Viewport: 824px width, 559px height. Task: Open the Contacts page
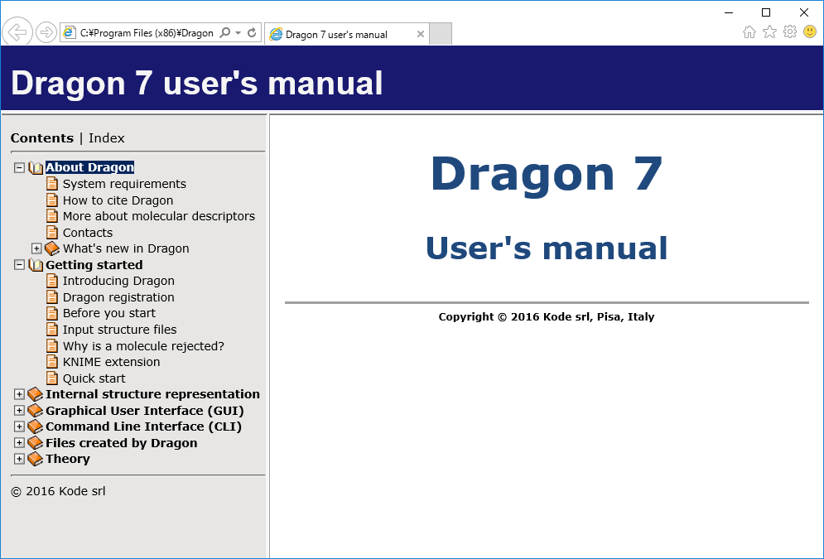point(88,232)
